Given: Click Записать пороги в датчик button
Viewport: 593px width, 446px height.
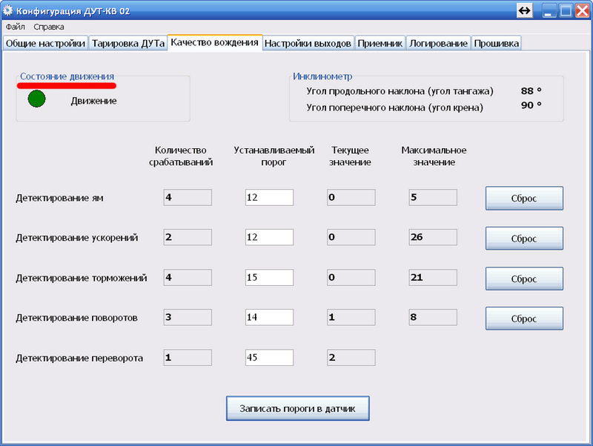Looking at the screenshot, I should coord(298,408).
